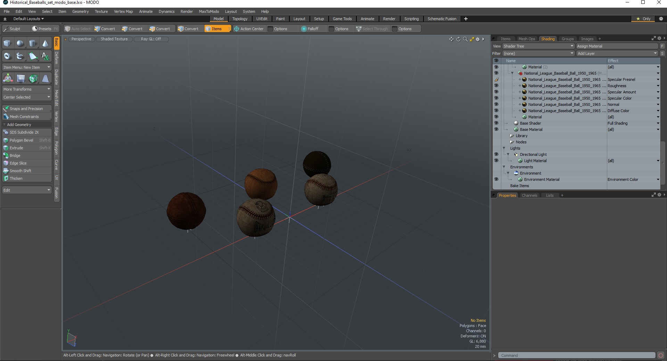Image resolution: width=667 pixels, height=361 pixels.
Task: Select the Shaded Texture viewport style
Action: [114, 39]
